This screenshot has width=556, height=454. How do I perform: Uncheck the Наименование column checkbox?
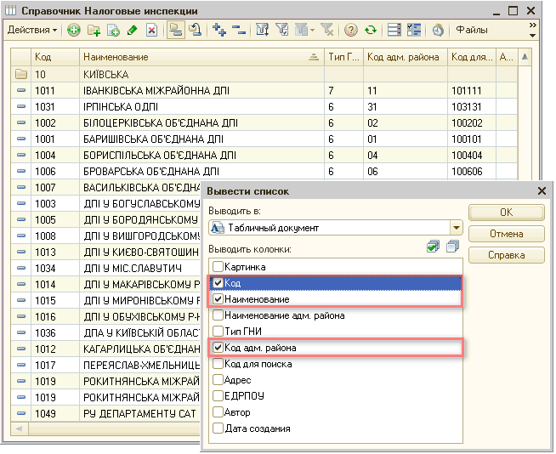click(218, 299)
